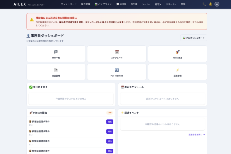Select 案件管理 in the navigation bar
231x154 pixels.
coord(86,4)
